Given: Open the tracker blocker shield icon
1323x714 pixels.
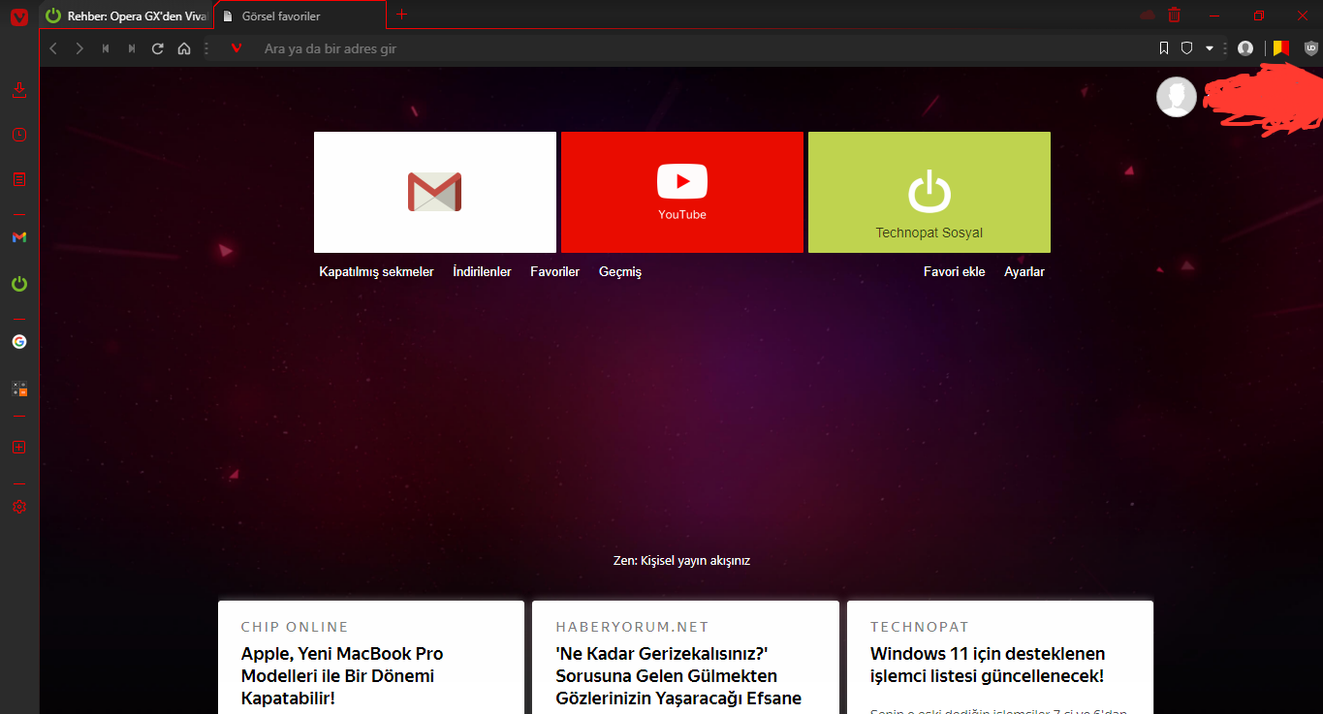Looking at the screenshot, I should tap(1186, 48).
